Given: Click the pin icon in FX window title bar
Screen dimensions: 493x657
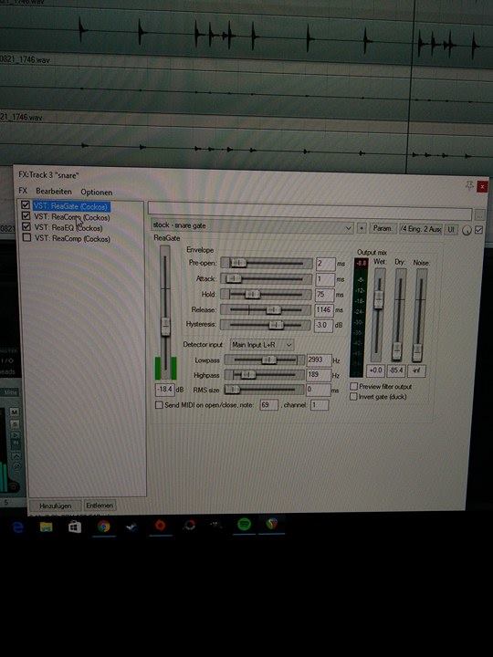Looking at the screenshot, I should point(469,184).
